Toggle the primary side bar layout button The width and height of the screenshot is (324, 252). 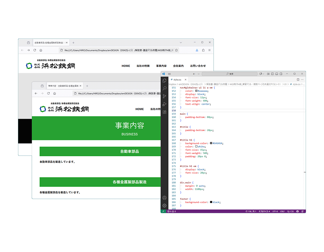tap(273, 74)
